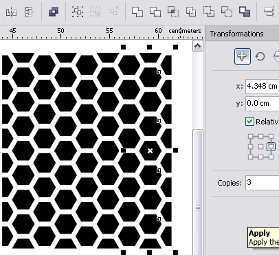Tick the bottom-right anchor point box

coord(271,157)
